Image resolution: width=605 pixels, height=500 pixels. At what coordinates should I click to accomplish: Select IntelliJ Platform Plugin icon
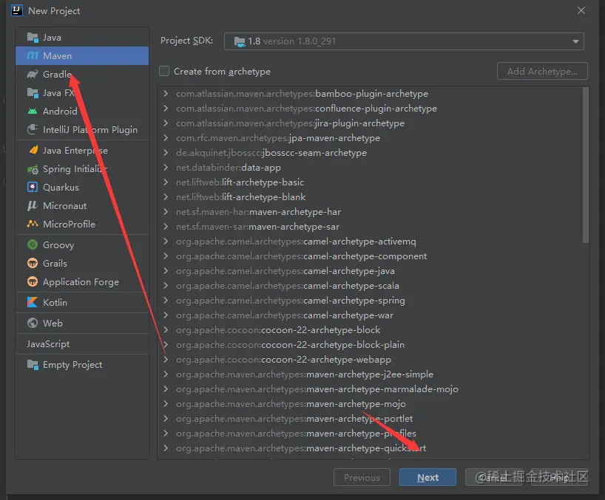click(33, 129)
